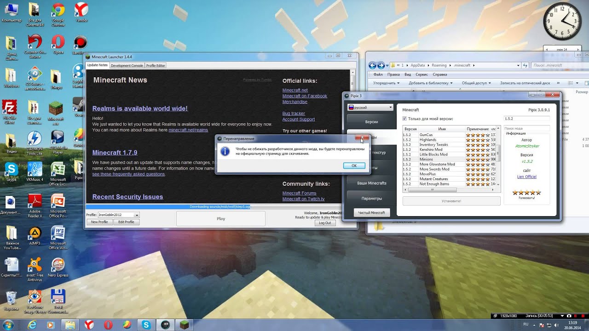Viewport: 589px width, 331px height.
Task: Select Counter-Strike Source desktop shortcut
Action: point(35,46)
